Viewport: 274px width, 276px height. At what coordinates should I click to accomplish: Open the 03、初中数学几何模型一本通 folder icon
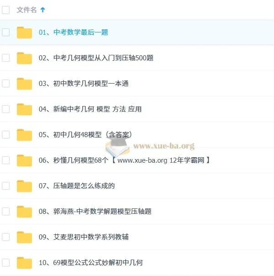tap(25, 84)
